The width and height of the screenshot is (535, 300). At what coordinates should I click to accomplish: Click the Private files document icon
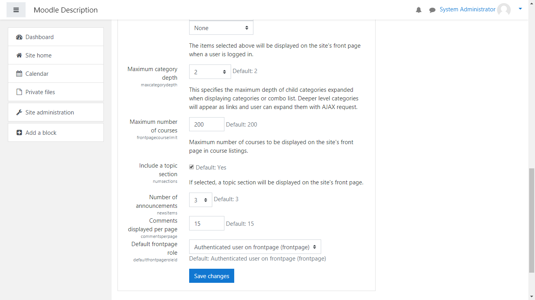click(x=19, y=92)
